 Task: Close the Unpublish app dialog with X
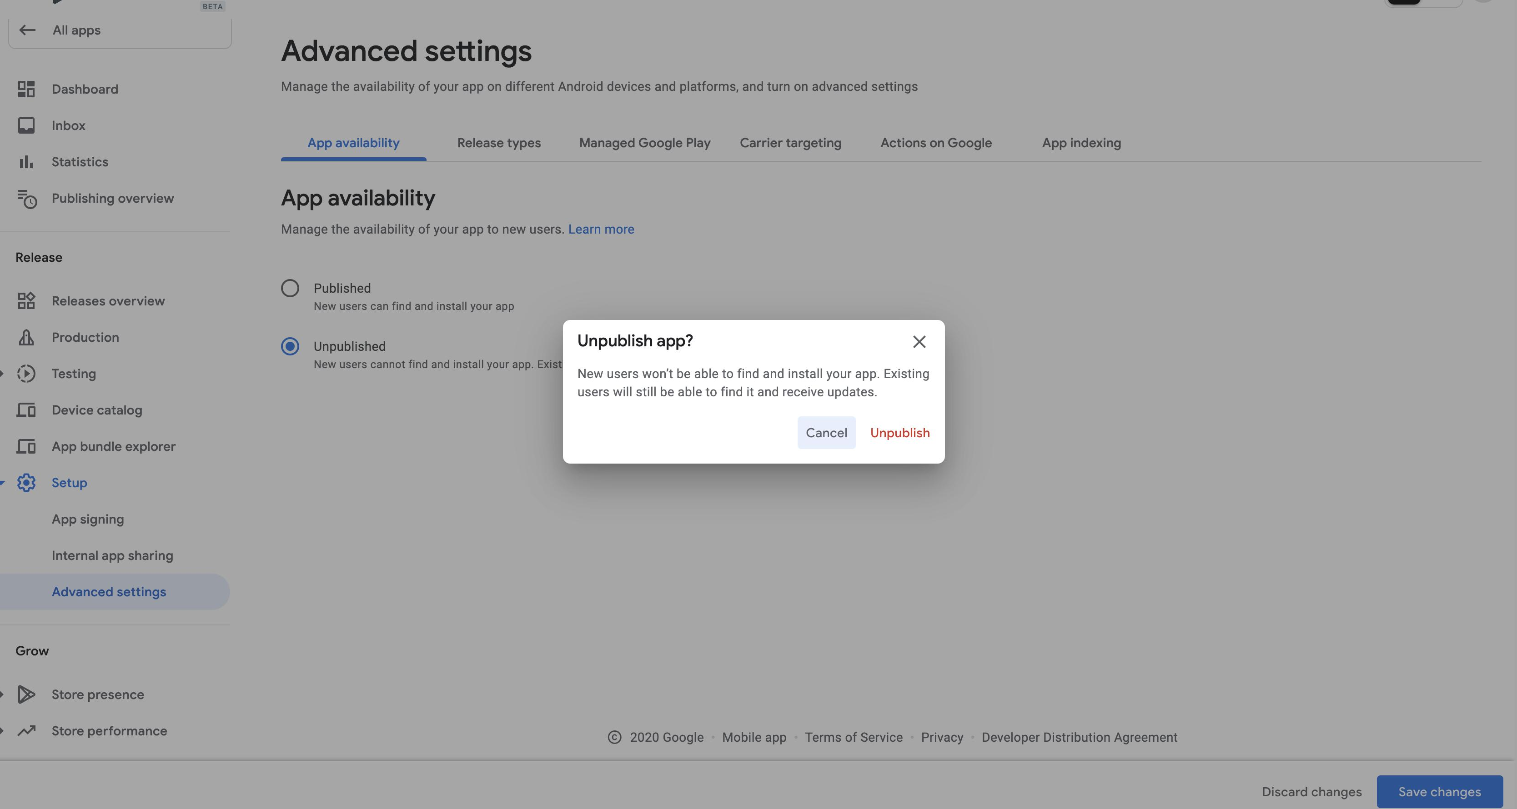[919, 341]
